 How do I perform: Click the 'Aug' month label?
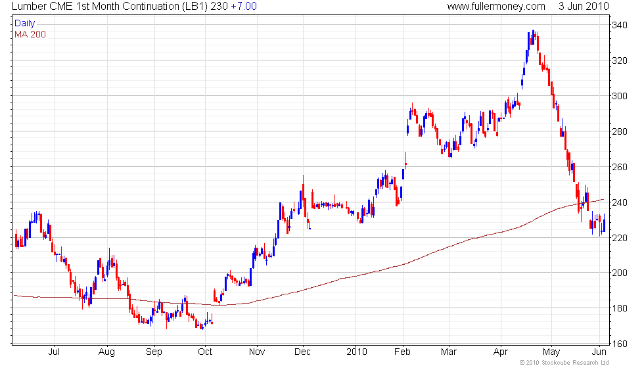pyautogui.click(x=106, y=352)
